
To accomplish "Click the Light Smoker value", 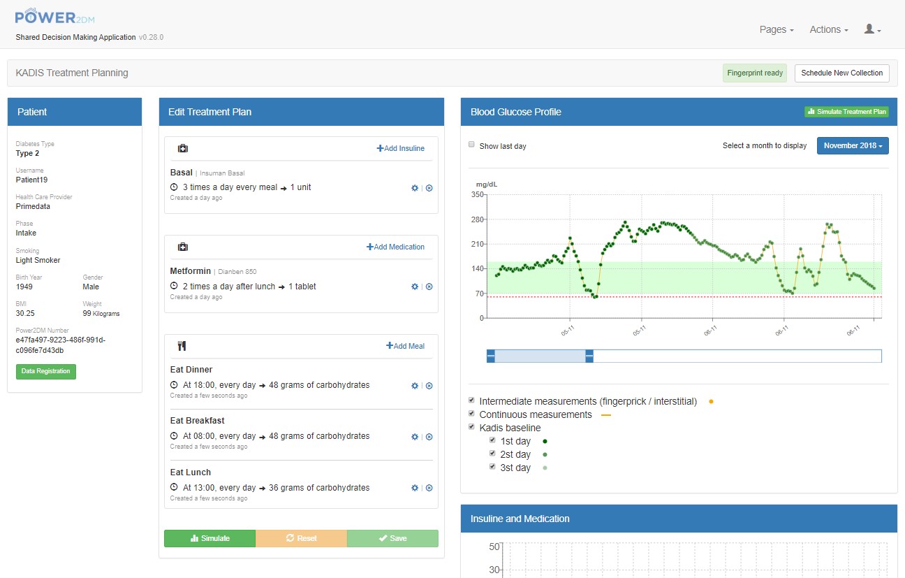I will click(x=38, y=260).
